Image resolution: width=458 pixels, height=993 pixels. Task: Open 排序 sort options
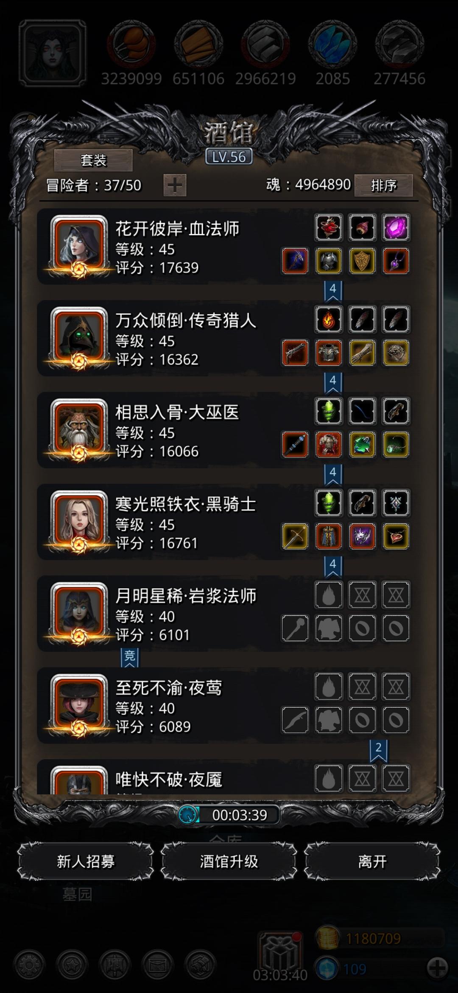pos(383,185)
